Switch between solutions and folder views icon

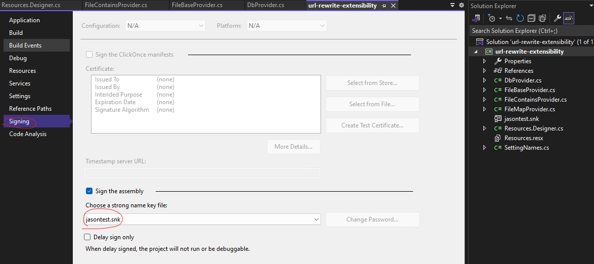click(x=477, y=18)
